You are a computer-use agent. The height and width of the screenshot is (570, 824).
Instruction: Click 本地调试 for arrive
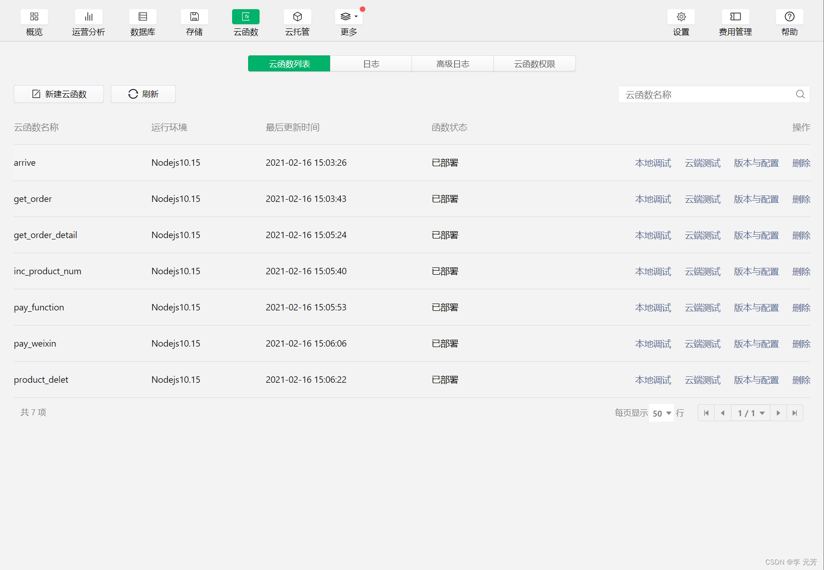pos(653,163)
